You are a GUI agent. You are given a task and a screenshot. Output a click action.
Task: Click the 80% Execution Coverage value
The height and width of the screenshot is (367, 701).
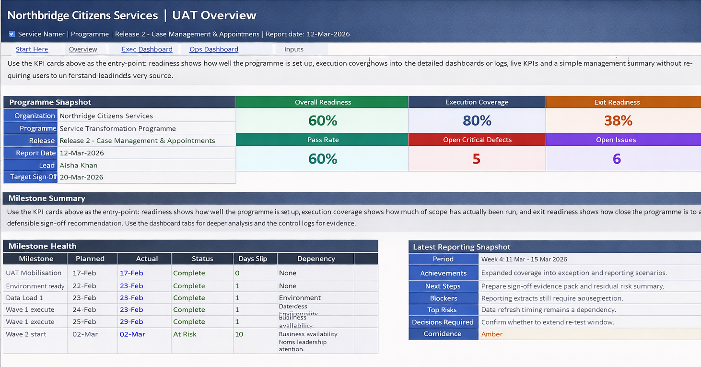tap(477, 120)
